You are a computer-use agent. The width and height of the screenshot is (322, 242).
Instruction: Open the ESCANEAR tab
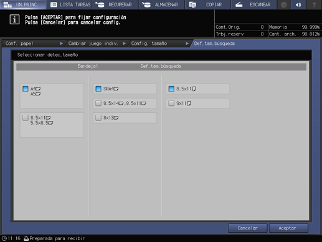coord(254,4)
